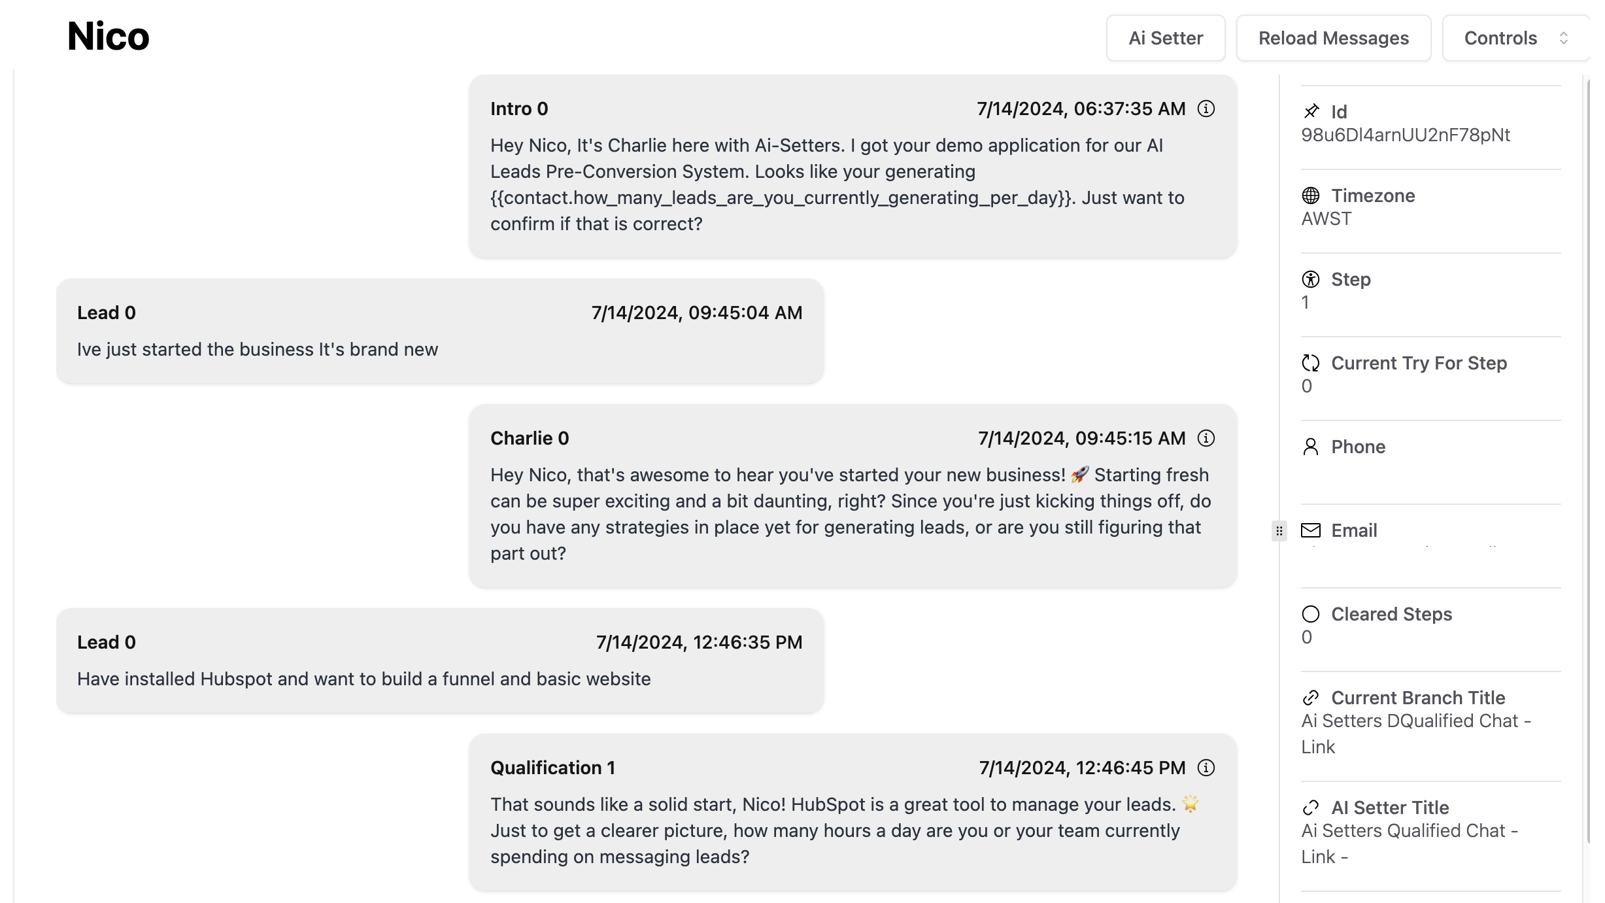Image resolution: width=1605 pixels, height=903 pixels.
Task: Click info icon on Intro 0 message
Action: tap(1206, 109)
